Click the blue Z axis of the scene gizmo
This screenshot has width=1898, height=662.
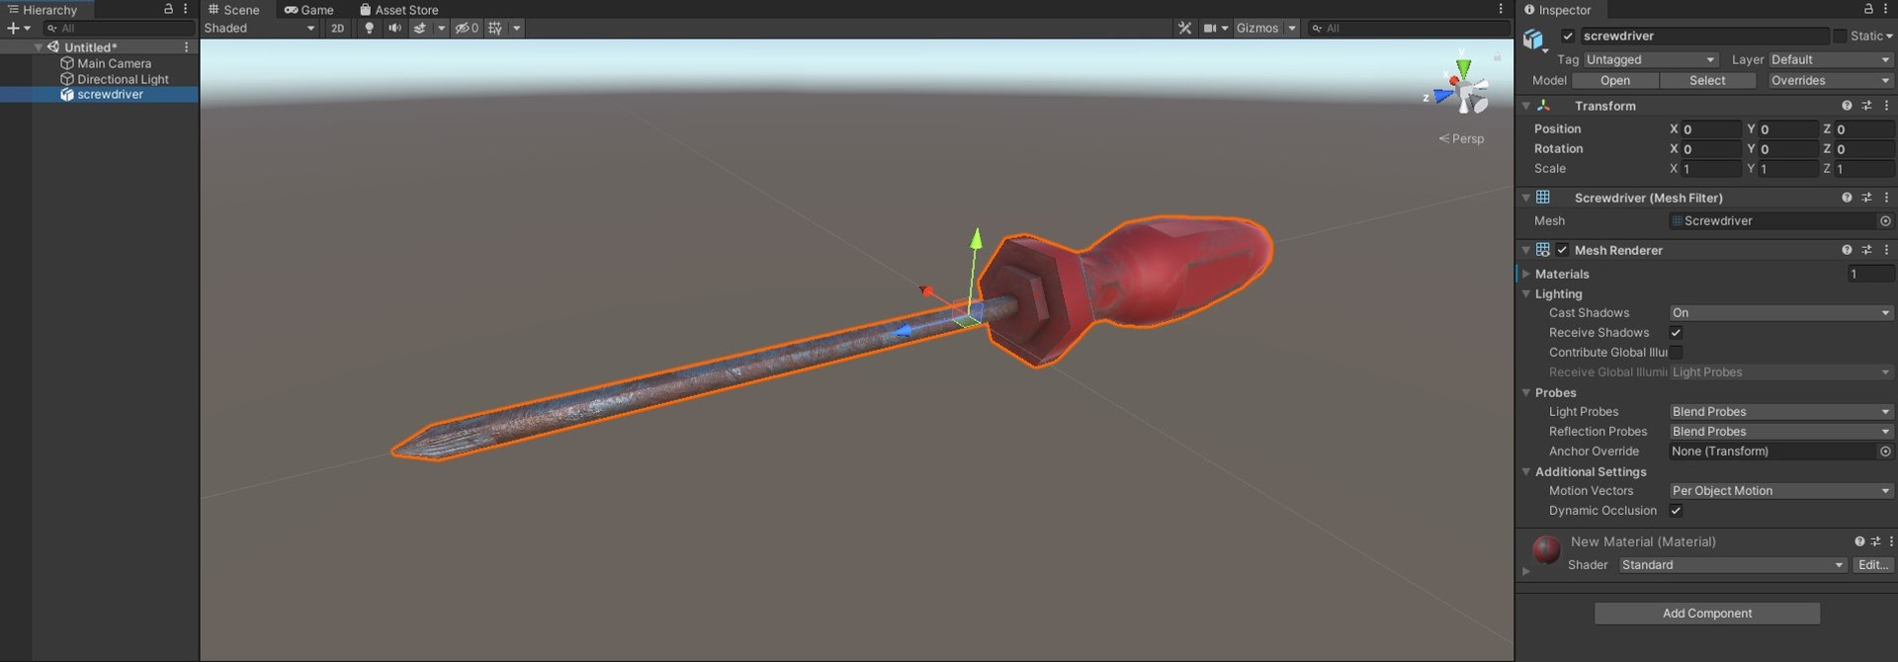(1442, 96)
